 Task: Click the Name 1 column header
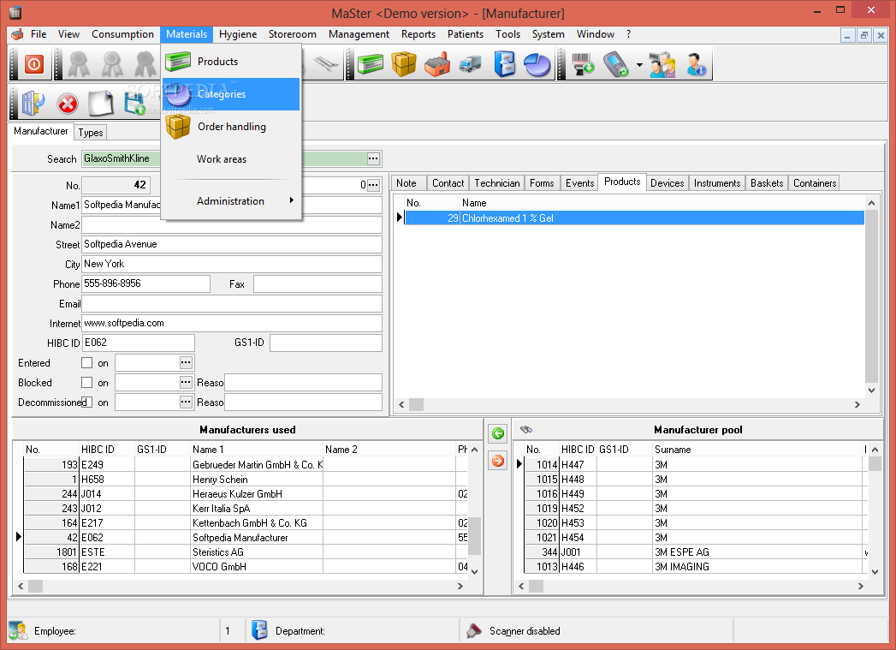click(257, 450)
